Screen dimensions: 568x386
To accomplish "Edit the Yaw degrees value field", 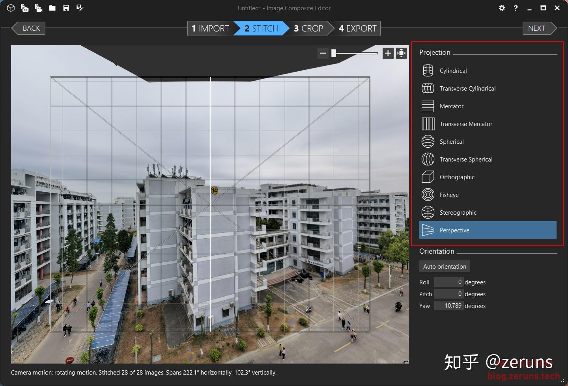I will click(x=449, y=306).
